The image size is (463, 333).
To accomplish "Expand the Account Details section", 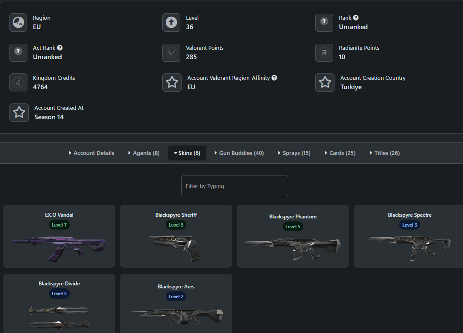I will (91, 153).
